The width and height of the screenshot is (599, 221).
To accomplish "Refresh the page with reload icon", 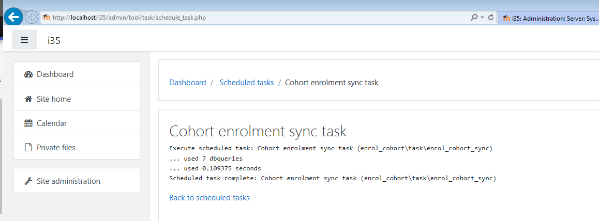I will (x=491, y=17).
